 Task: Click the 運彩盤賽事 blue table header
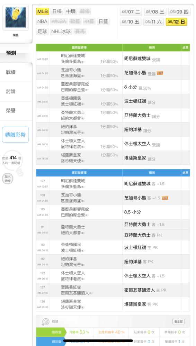79,173
